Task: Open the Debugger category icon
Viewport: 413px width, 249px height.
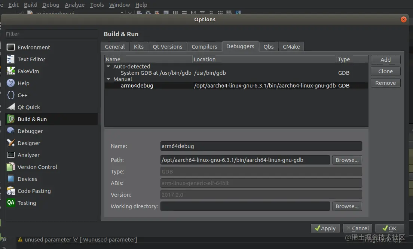Action: (x=11, y=131)
